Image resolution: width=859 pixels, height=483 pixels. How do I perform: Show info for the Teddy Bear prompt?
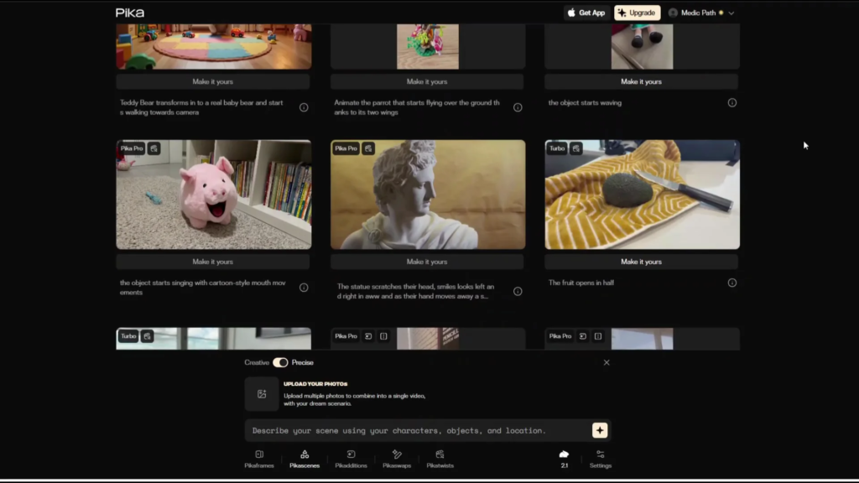click(x=304, y=107)
